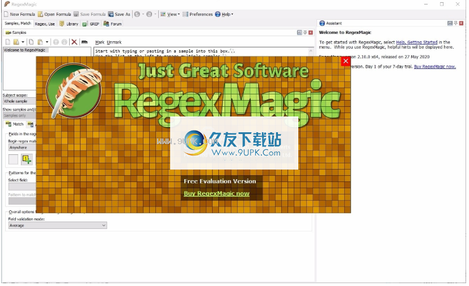Viewport: 469px width, 286px height.
Task: Switch to the Library tab
Action: point(69,24)
